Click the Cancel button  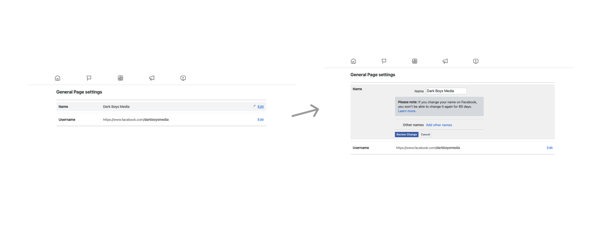[x=425, y=135]
